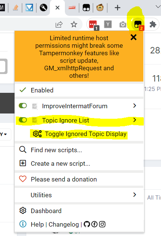Open Tampermonkey GitHub icon link
Screen dimensions: 161x236
click(87, 224)
